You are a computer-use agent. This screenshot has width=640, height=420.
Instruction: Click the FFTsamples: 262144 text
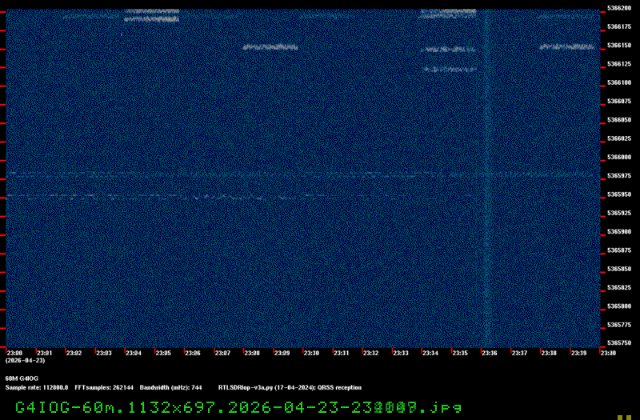pyautogui.click(x=104, y=388)
